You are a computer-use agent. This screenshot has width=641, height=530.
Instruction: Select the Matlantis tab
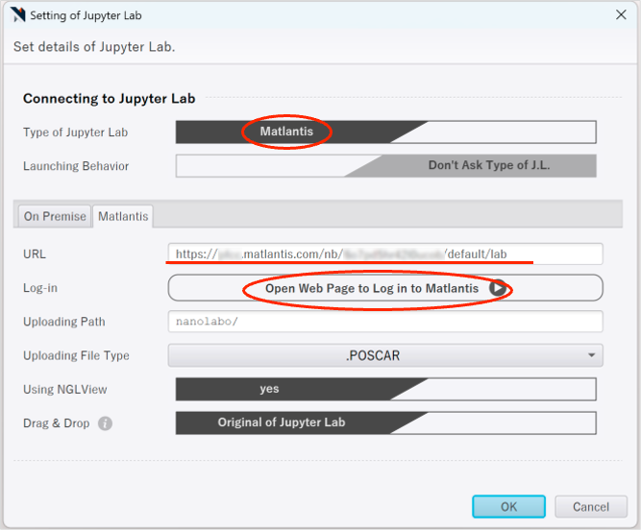[x=123, y=216]
